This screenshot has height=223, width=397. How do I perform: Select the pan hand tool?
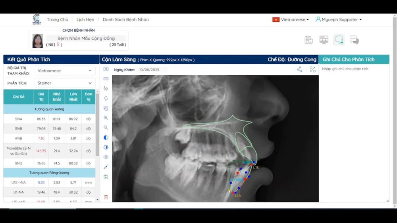coord(106,108)
